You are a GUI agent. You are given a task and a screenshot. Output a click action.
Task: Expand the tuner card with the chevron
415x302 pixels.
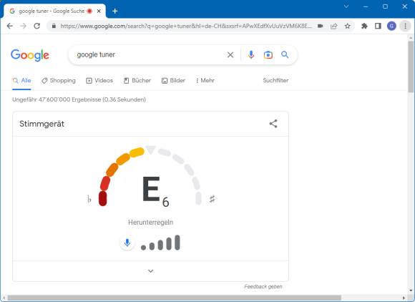point(150,271)
